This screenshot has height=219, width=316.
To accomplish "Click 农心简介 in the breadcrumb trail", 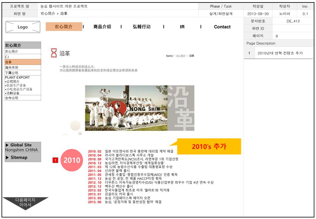I will pos(181,56).
